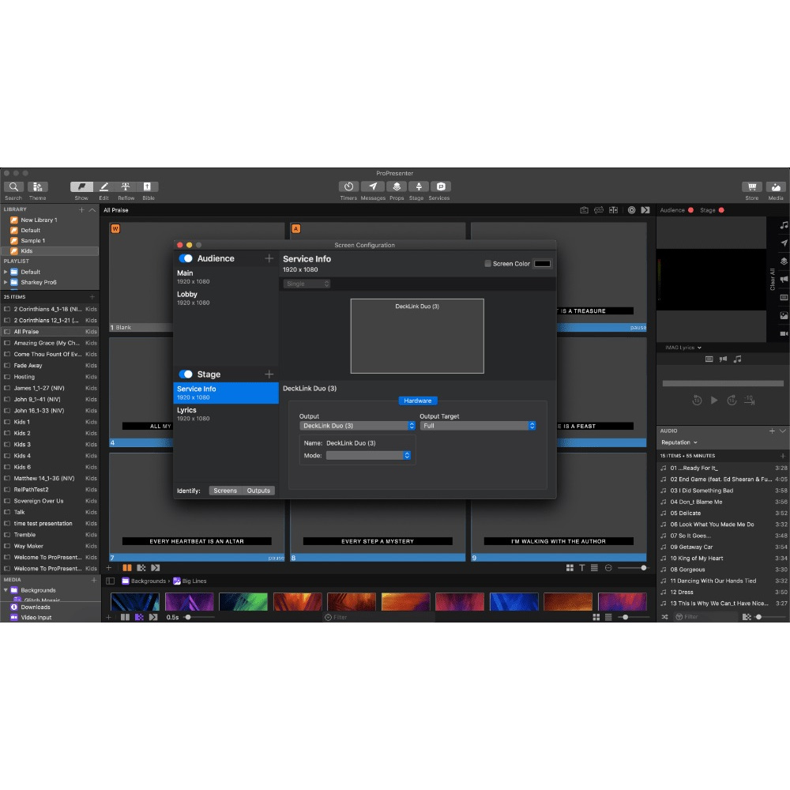
Task: Shuffle the audio playlist
Action: [x=664, y=617]
